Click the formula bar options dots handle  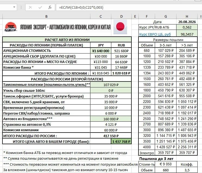click(21, 7)
